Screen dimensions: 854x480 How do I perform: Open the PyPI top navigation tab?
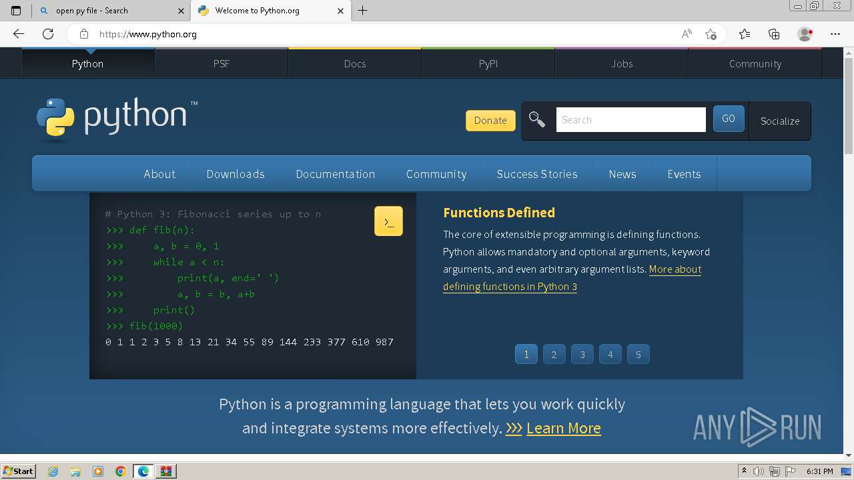click(x=488, y=63)
